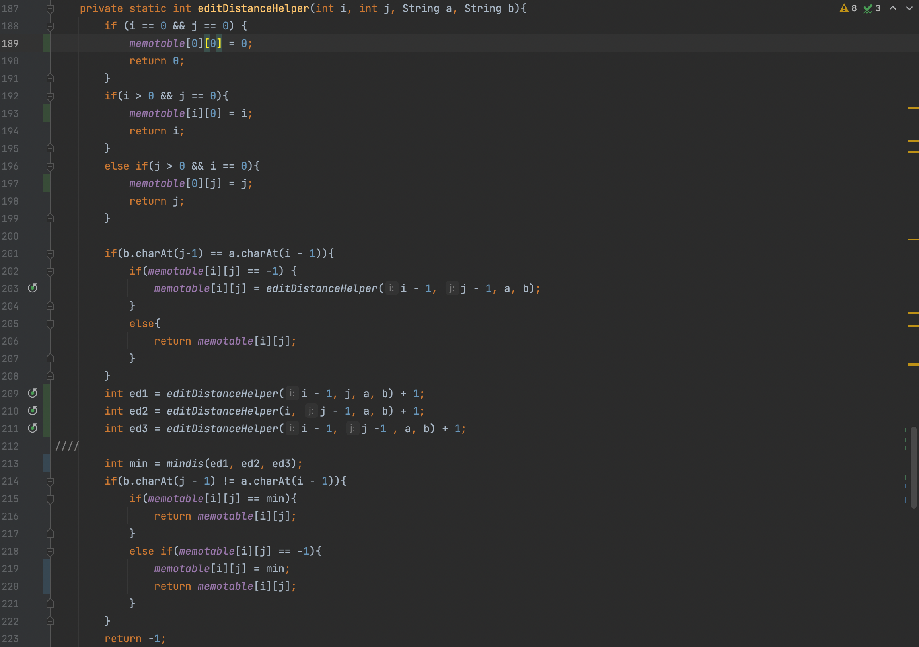Image resolution: width=919 pixels, height=647 pixels.
Task: Click the thick yellow error stripe marker
Action: click(x=913, y=364)
